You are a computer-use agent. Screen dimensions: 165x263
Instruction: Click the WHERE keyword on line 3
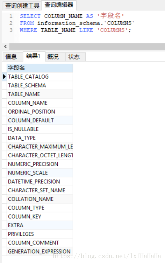tap(29, 30)
